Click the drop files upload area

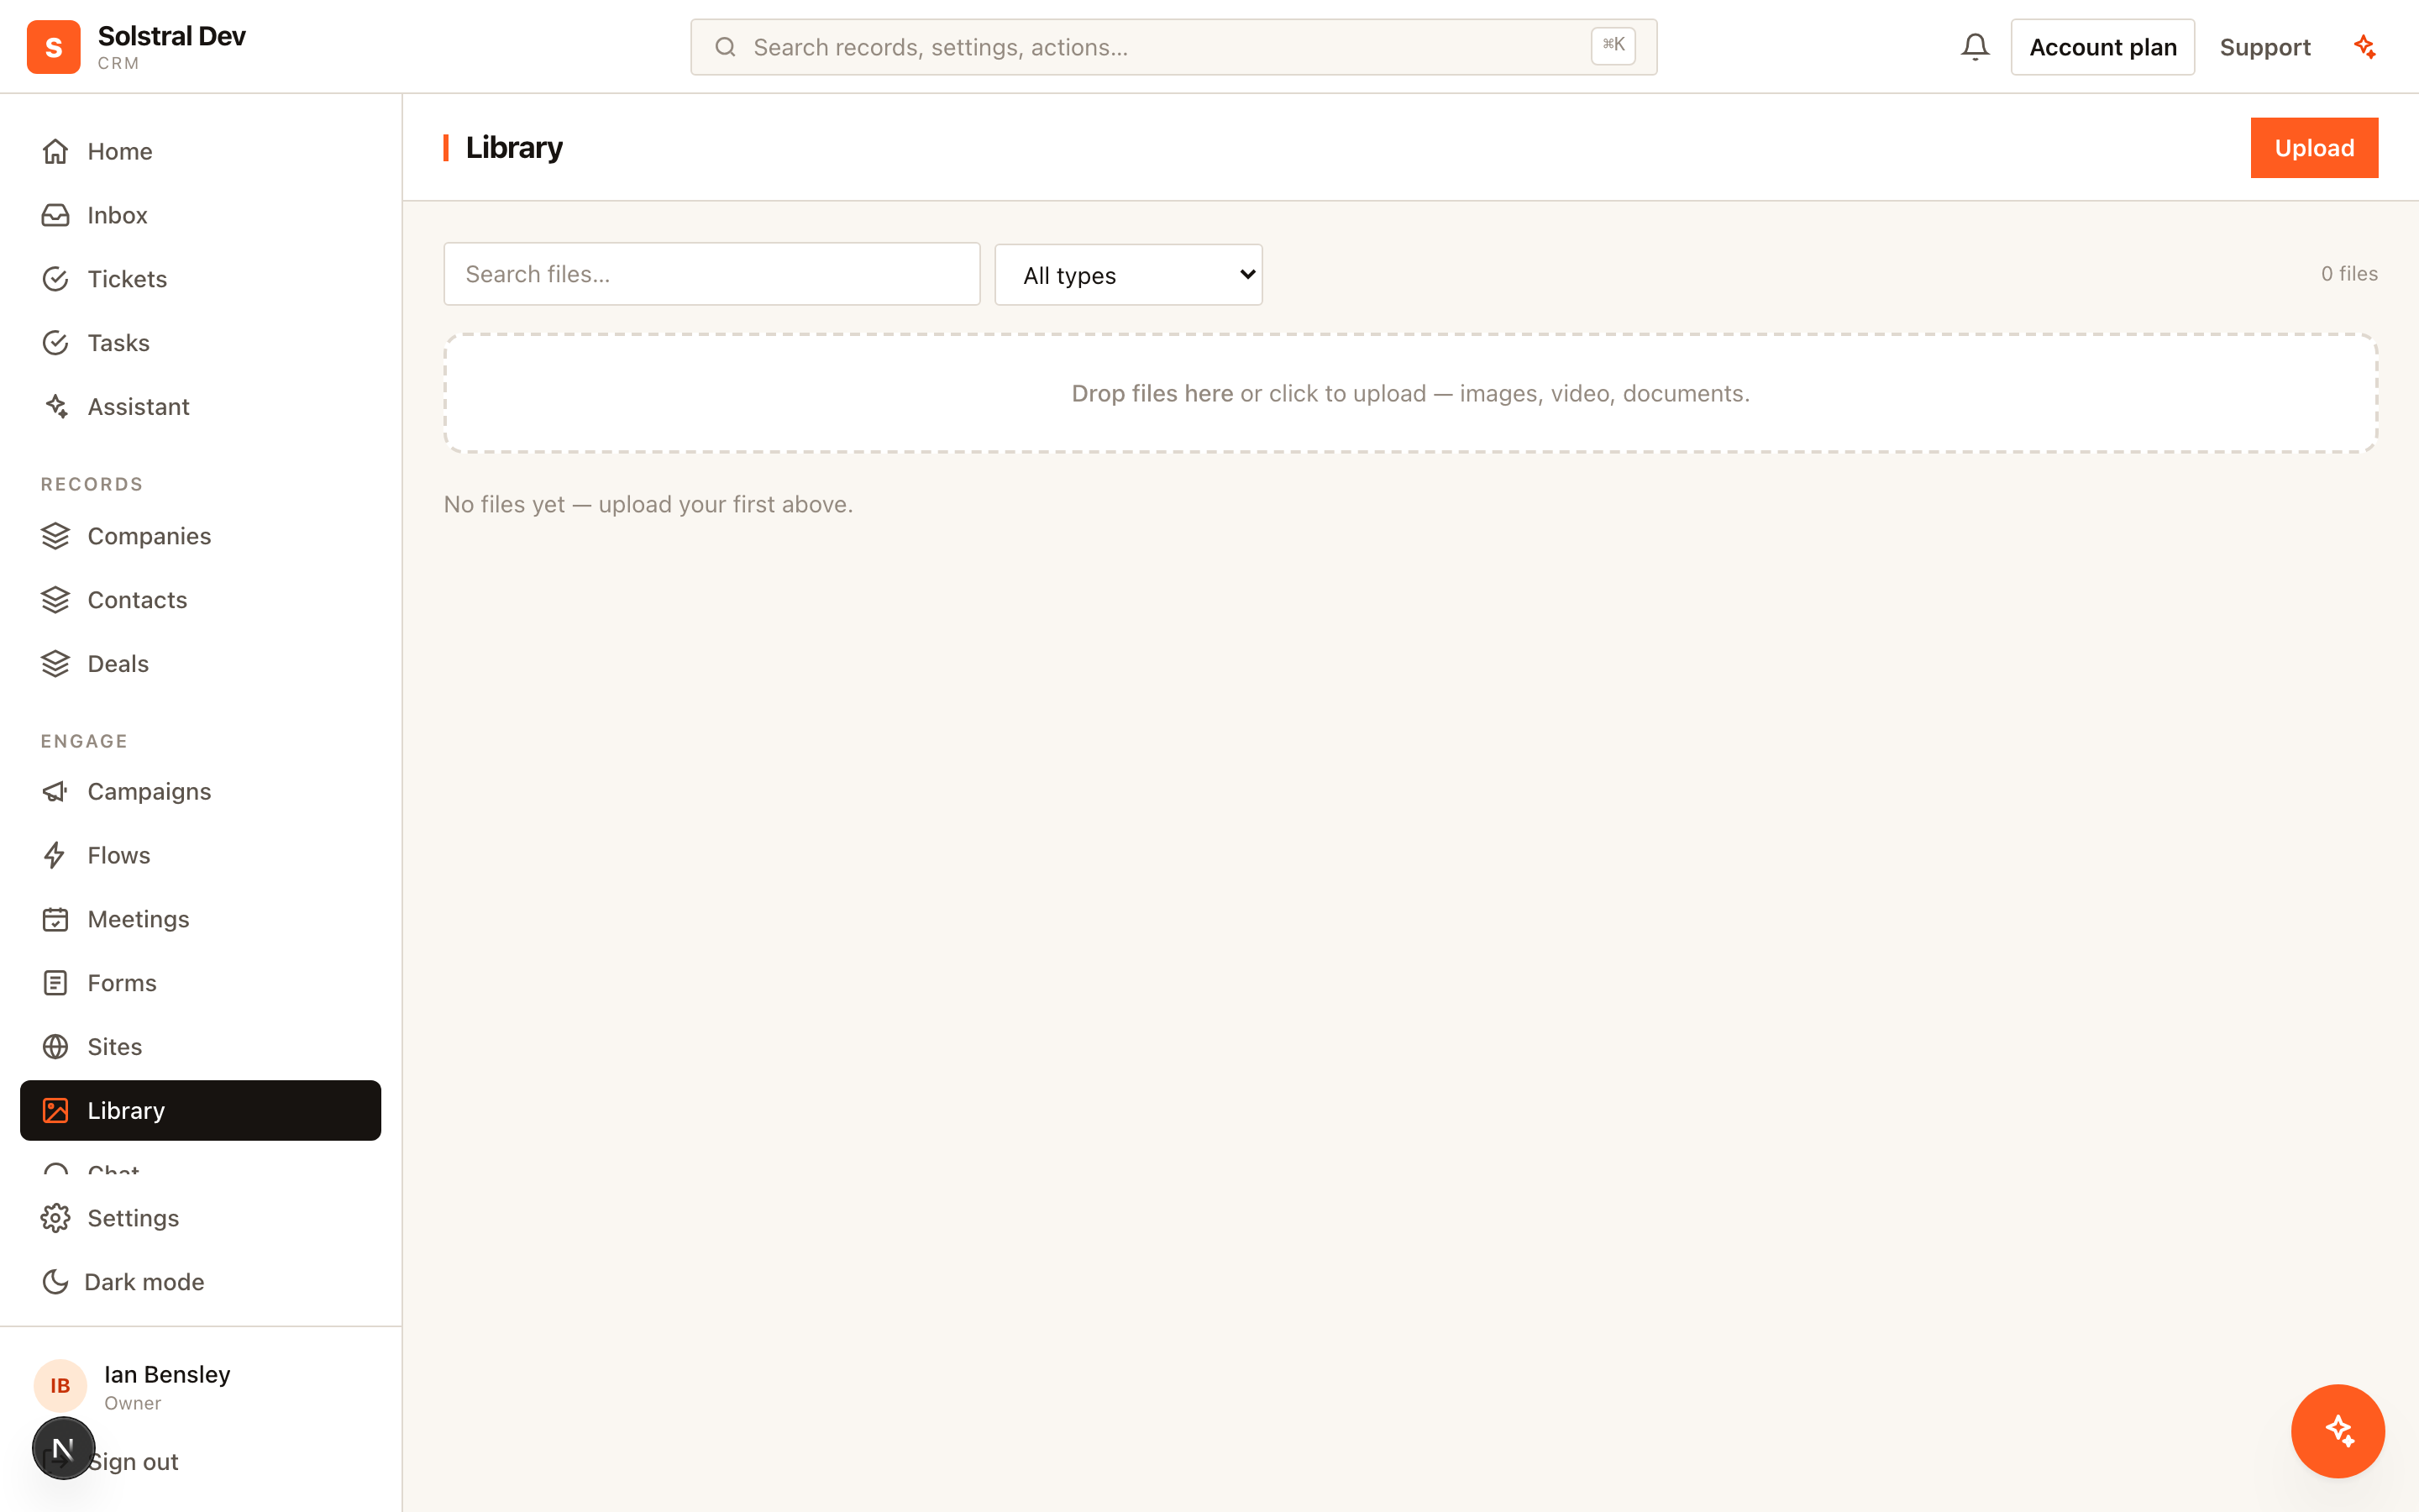pos(1410,393)
